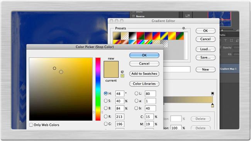Click the Navigator thumbnail preview
Image resolution: width=251 pixels, height=141 pixels.
point(219,19)
